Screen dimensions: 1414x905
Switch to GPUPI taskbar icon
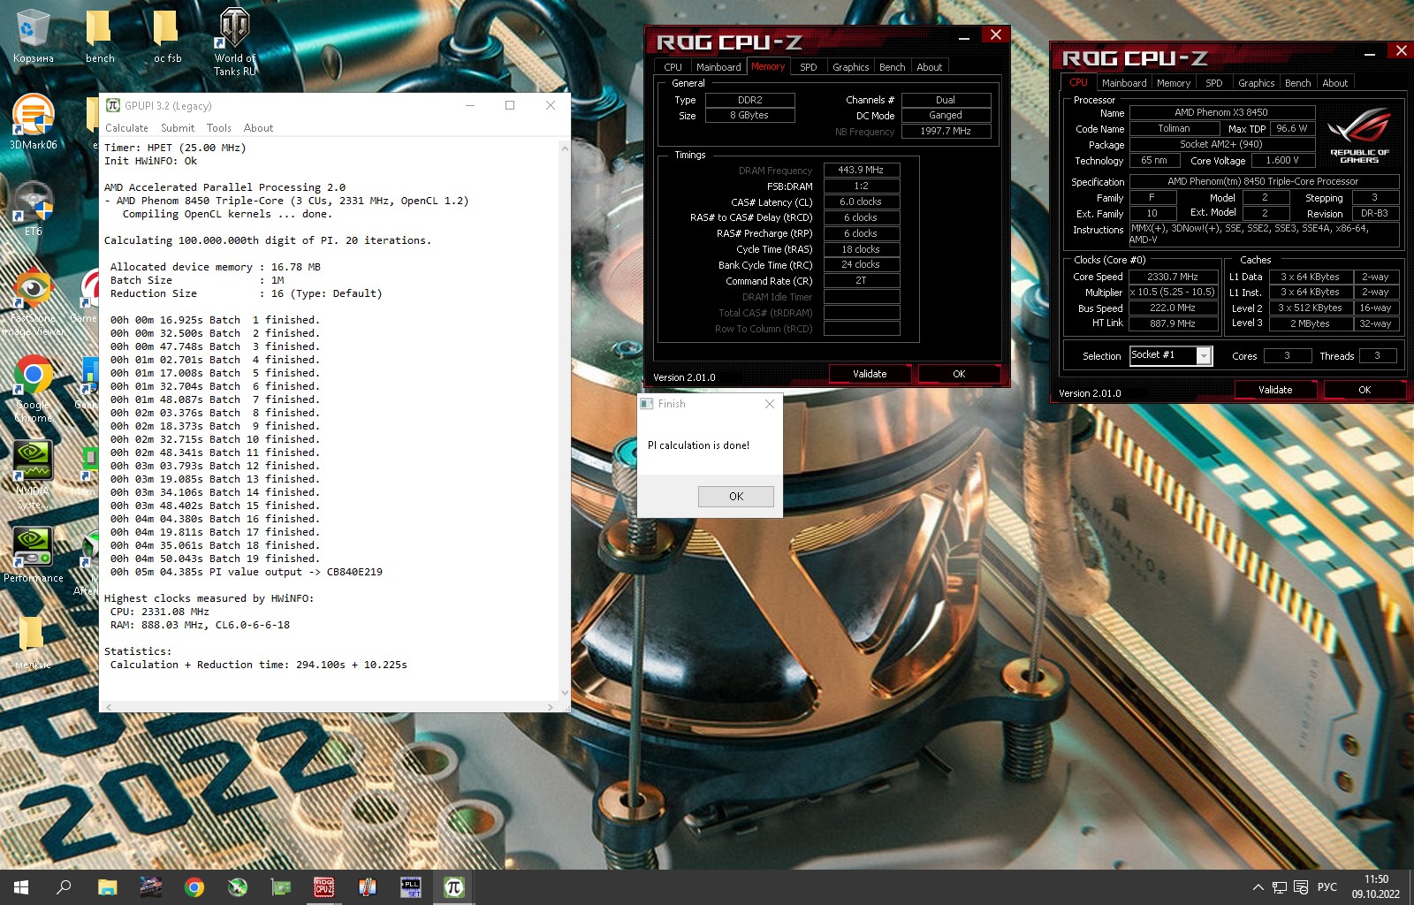453,887
